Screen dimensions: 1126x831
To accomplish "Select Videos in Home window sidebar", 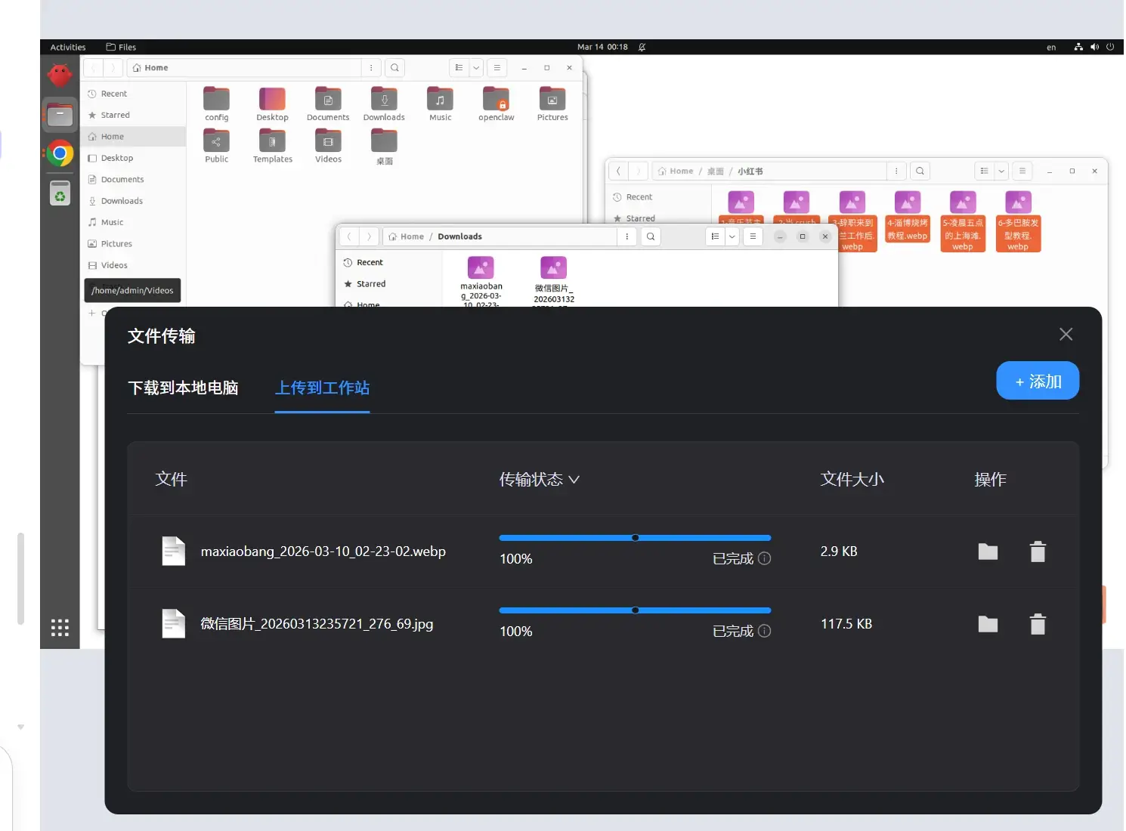I will tap(133, 265).
